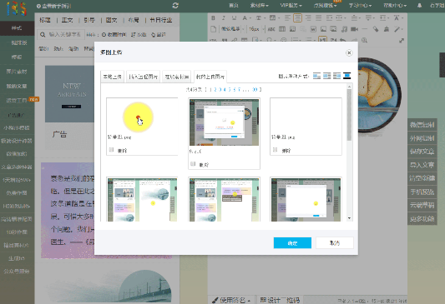Expand the editor to fullscreen

pos(402,41)
